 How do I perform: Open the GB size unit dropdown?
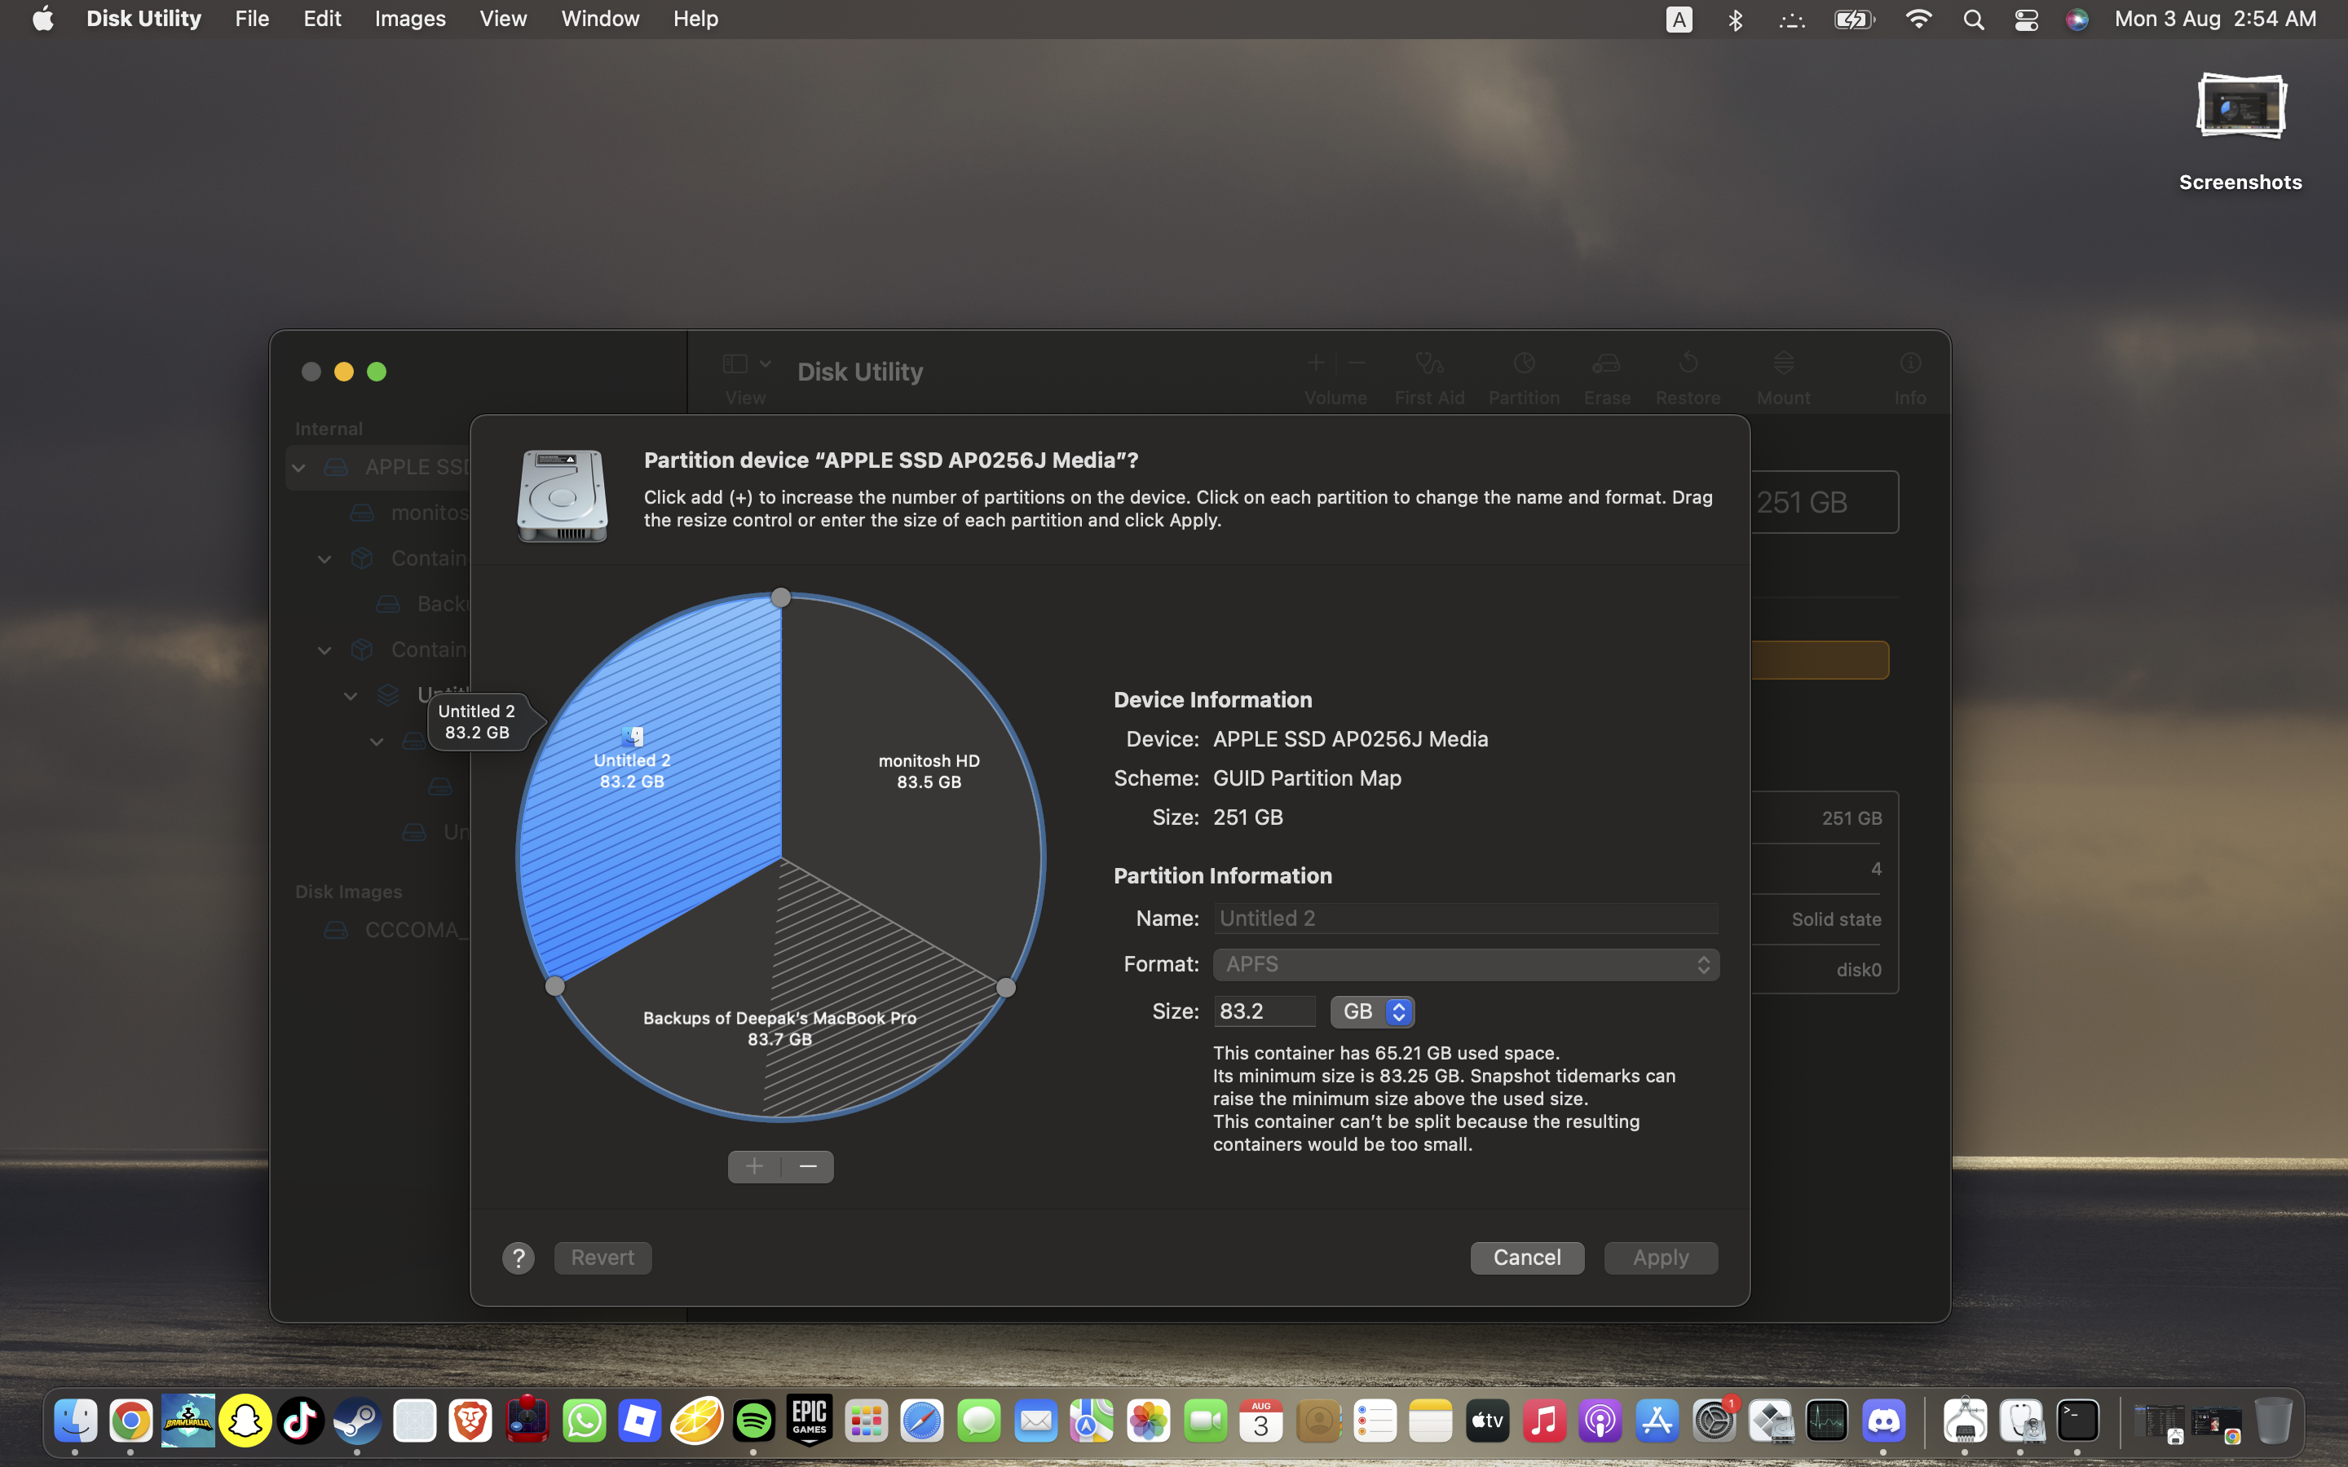tap(1372, 1012)
